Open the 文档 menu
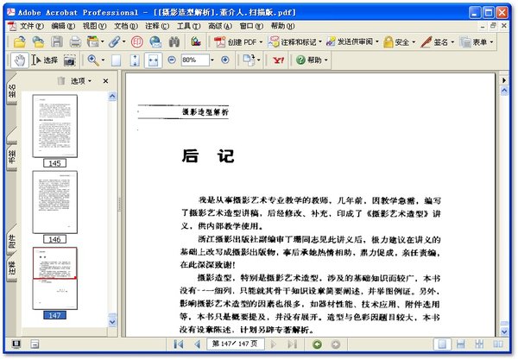 point(126,26)
